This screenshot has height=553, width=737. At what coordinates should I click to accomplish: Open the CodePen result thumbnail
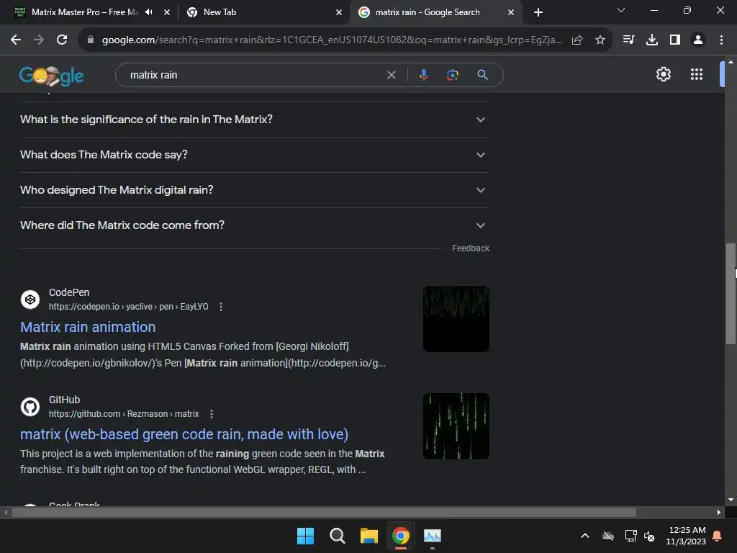tap(456, 319)
